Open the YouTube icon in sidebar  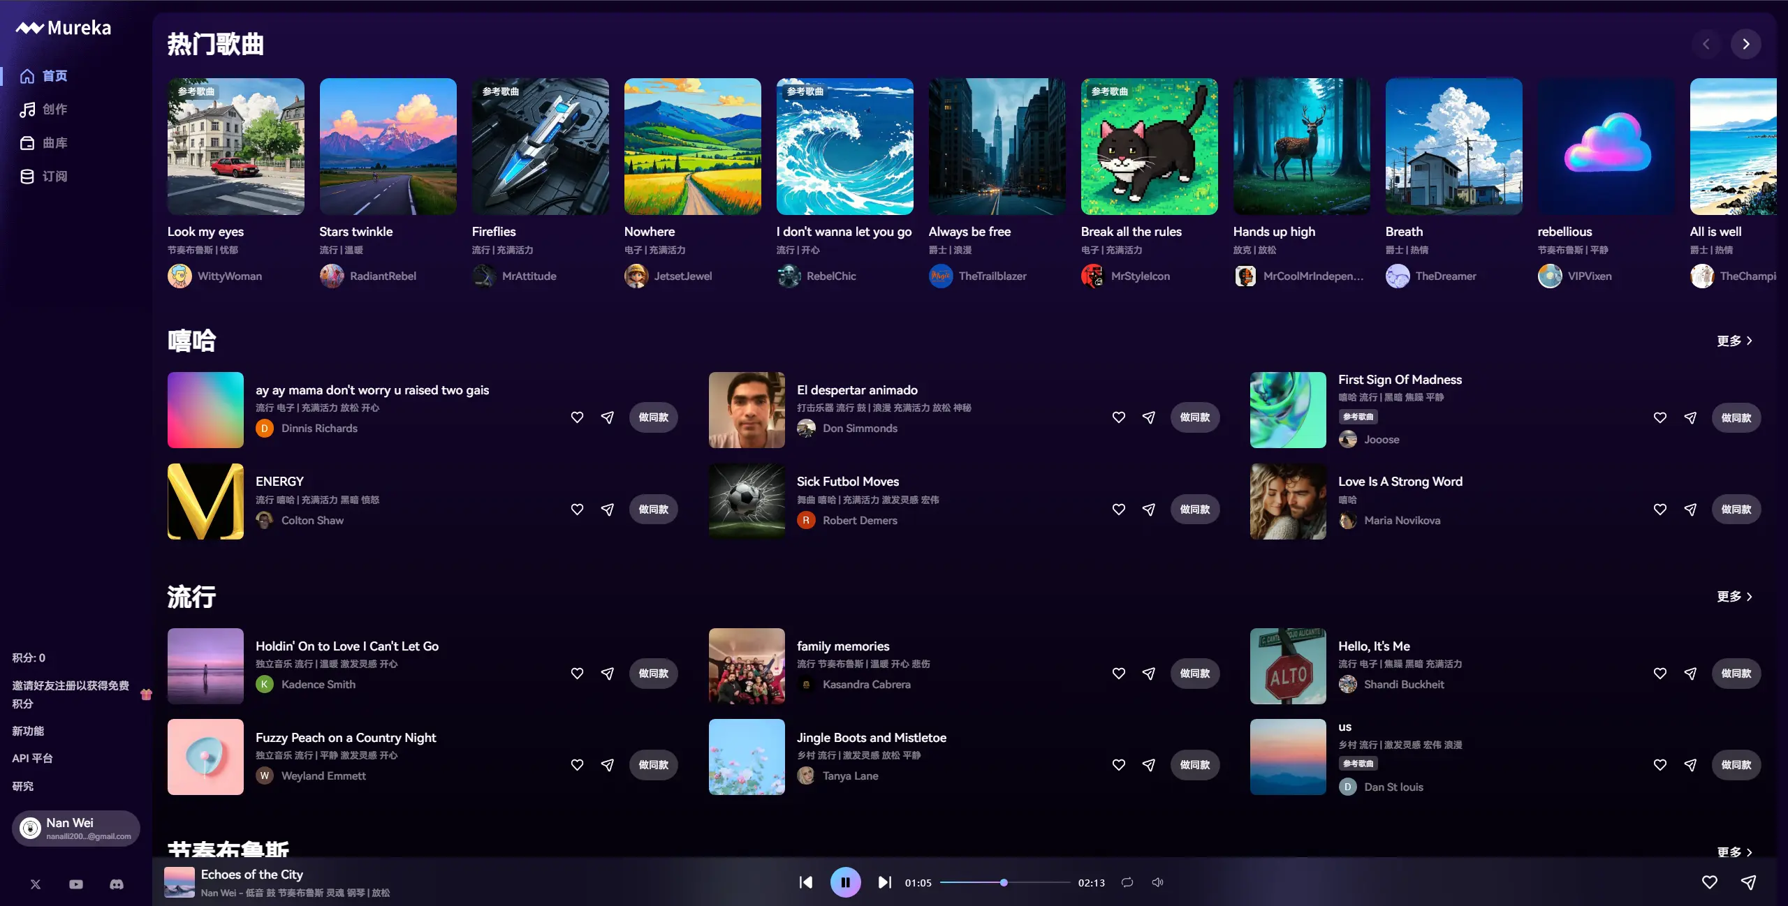[76, 884]
